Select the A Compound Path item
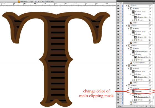 [x=139, y=63]
